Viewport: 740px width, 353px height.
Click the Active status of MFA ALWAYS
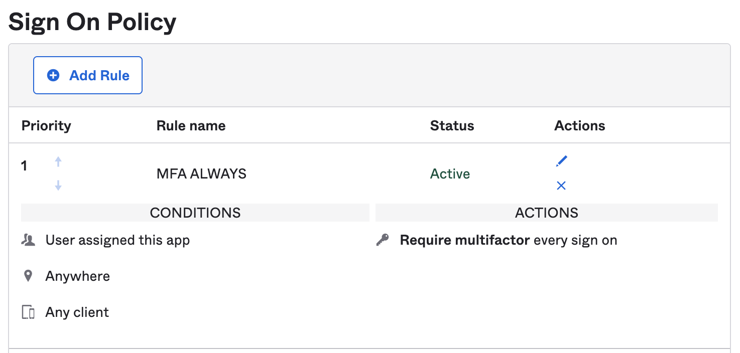point(449,173)
